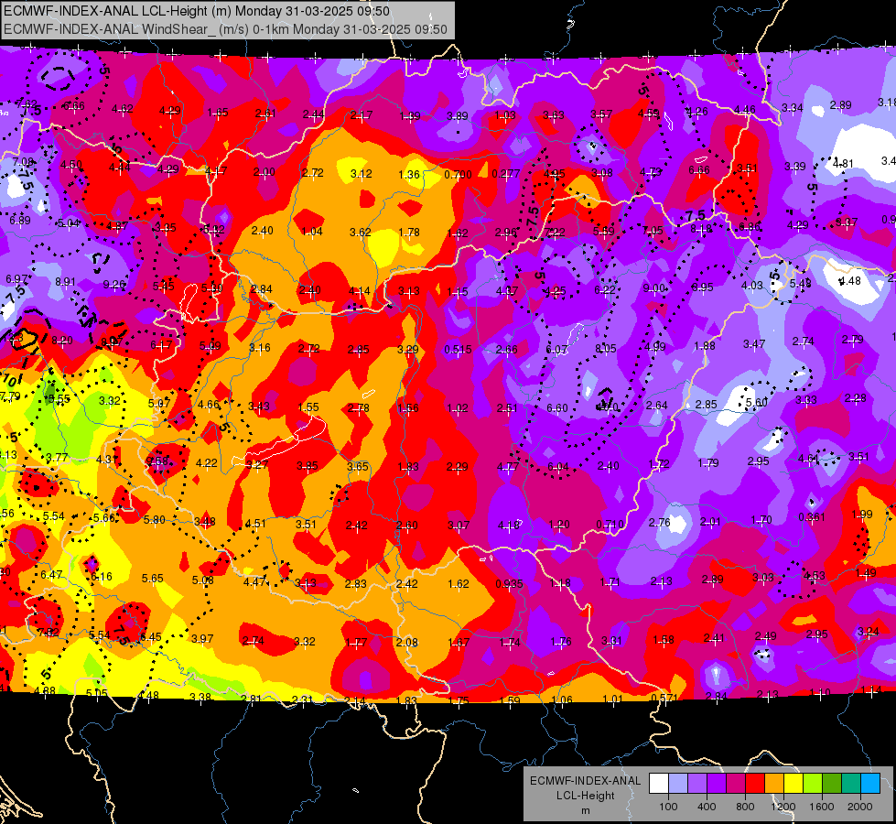Click the legend tick label 800

click(x=745, y=807)
